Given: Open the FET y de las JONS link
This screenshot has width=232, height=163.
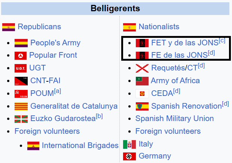Looking at the screenshot, I should [184, 43].
